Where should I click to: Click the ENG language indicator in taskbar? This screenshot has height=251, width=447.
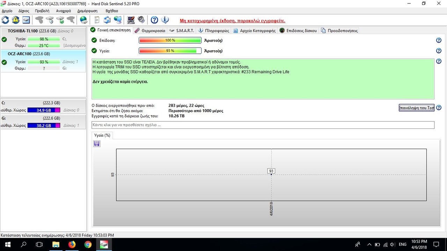[x=403, y=244]
